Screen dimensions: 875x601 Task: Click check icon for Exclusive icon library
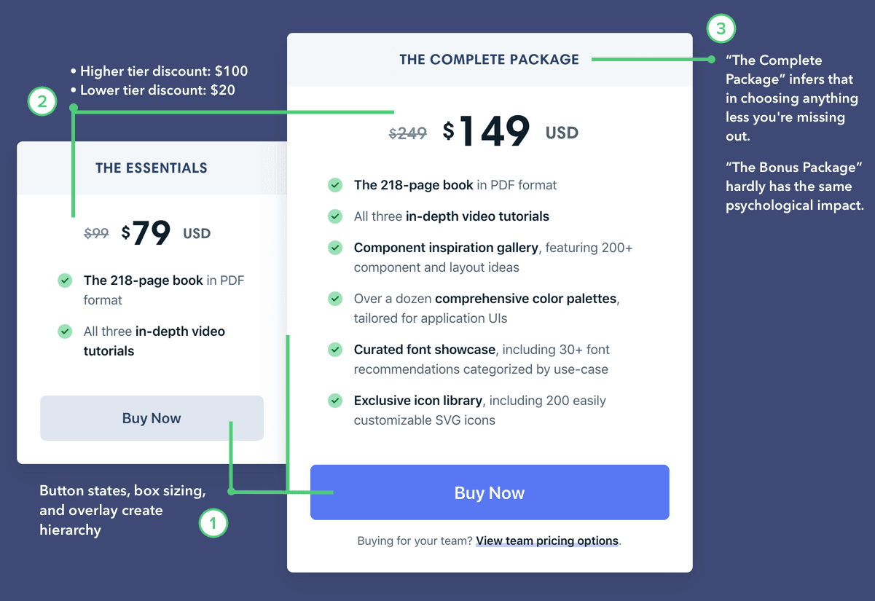pos(335,401)
